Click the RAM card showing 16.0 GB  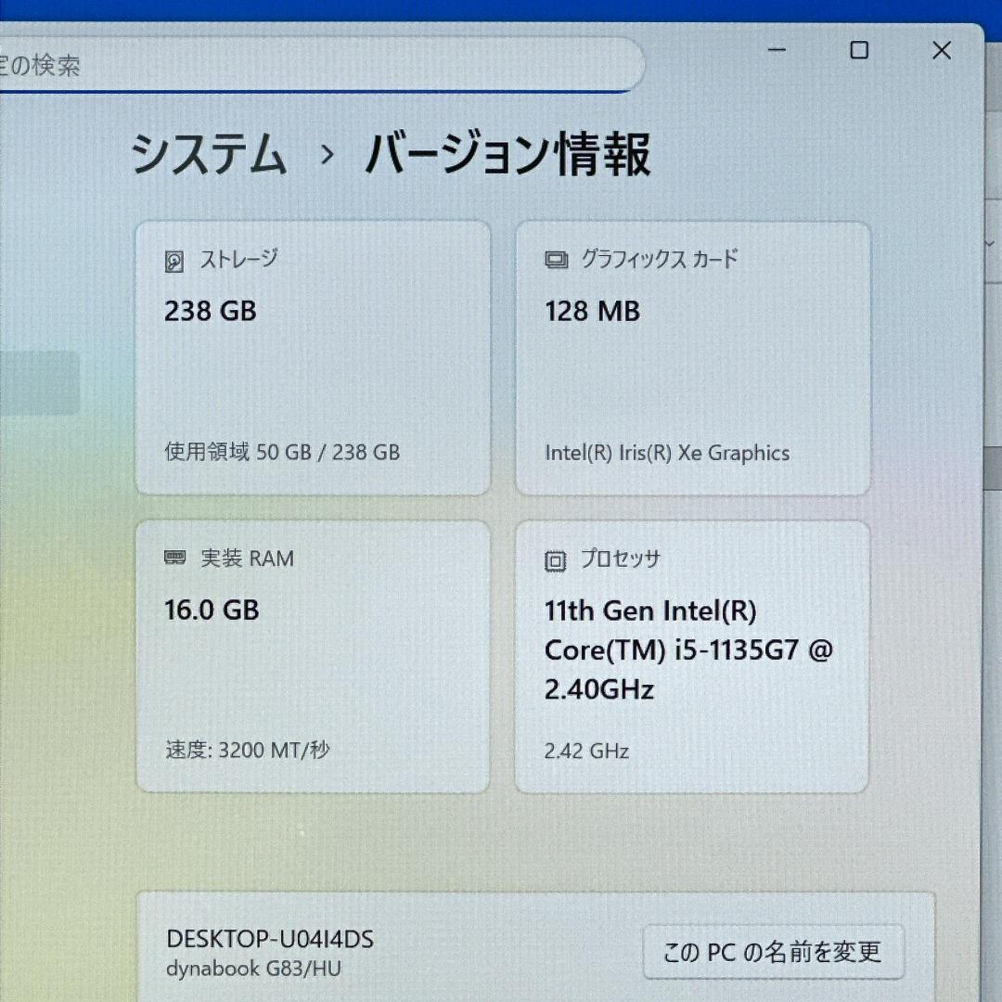[x=313, y=654]
